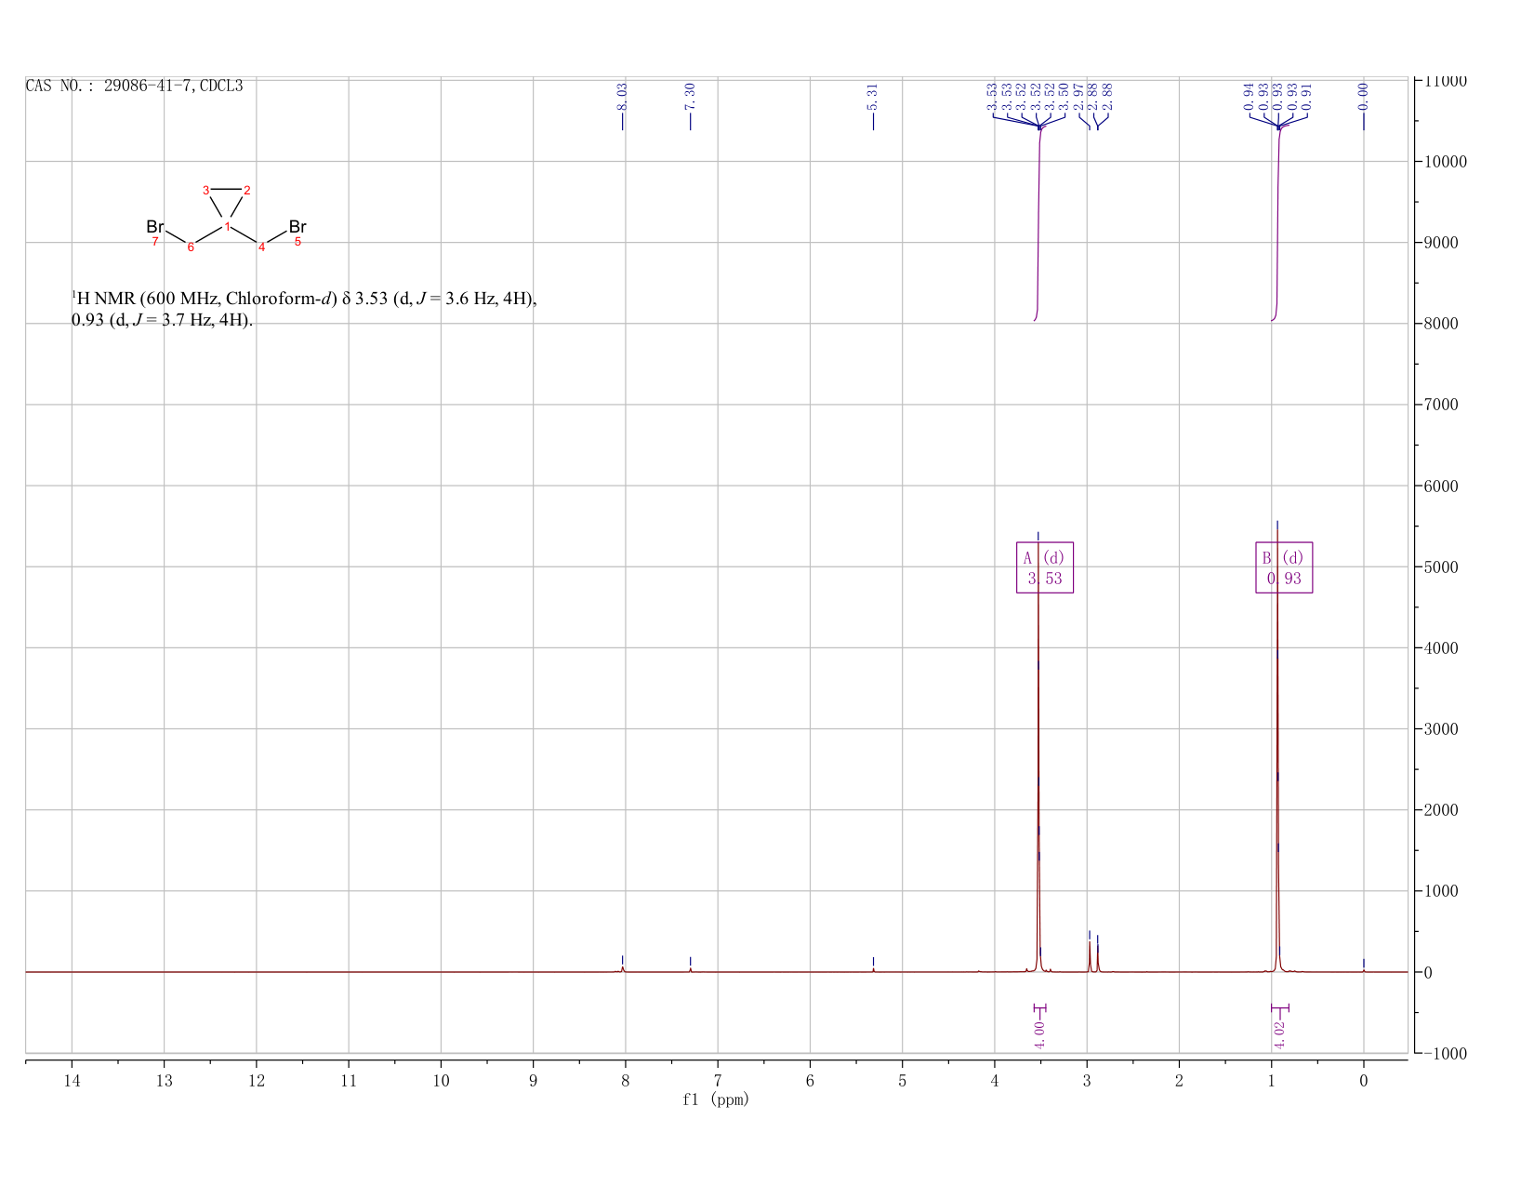1534x1186 pixels.
Task: Click the 9 ppm tick label
Action: tap(533, 1080)
